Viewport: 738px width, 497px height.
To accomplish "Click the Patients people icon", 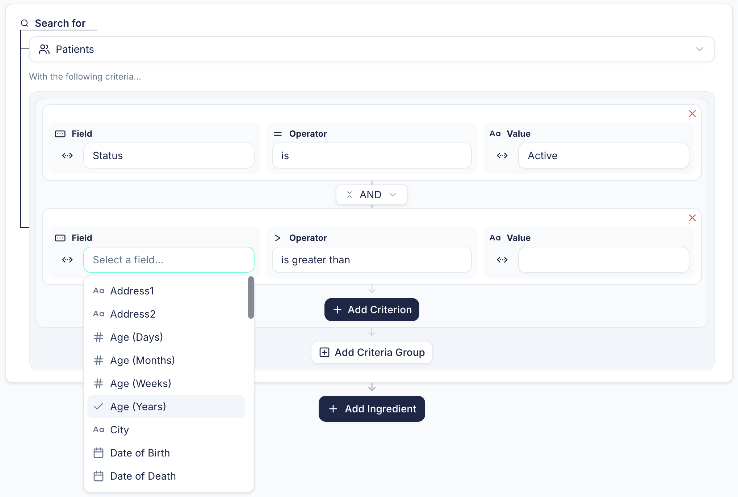I will click(x=44, y=49).
